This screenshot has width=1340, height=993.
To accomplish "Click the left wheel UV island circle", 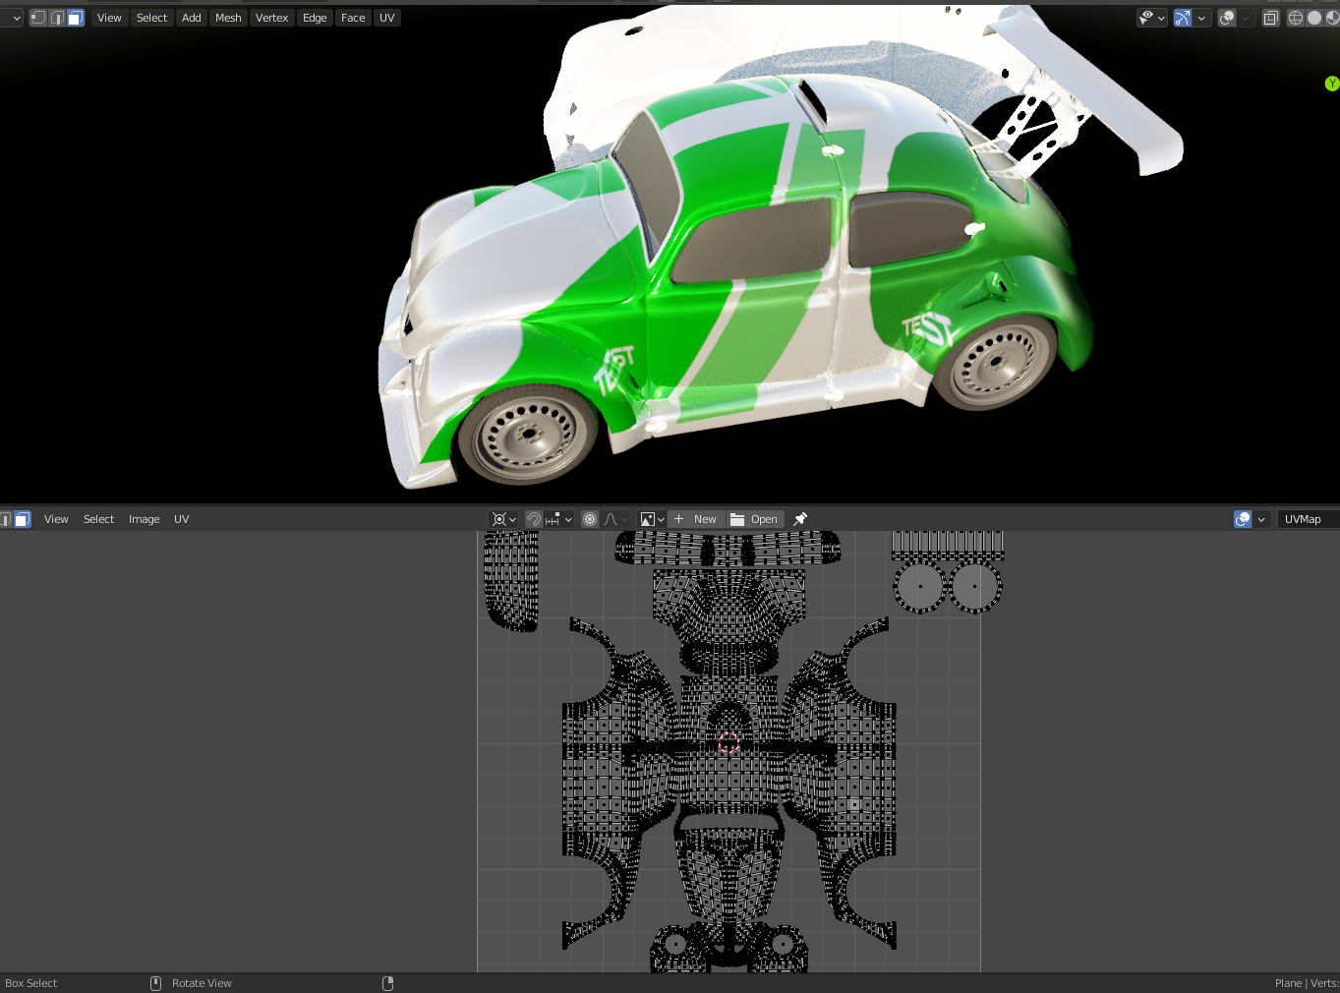I will [920, 587].
